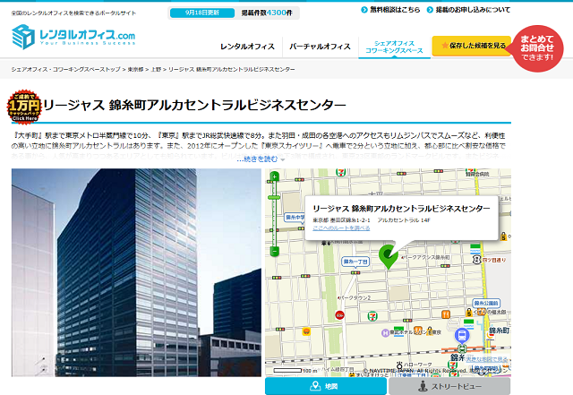Image resolution: width=573 pixels, height=395 pixels.
Task: Expand description with 続きを読む
Action: click(261, 159)
